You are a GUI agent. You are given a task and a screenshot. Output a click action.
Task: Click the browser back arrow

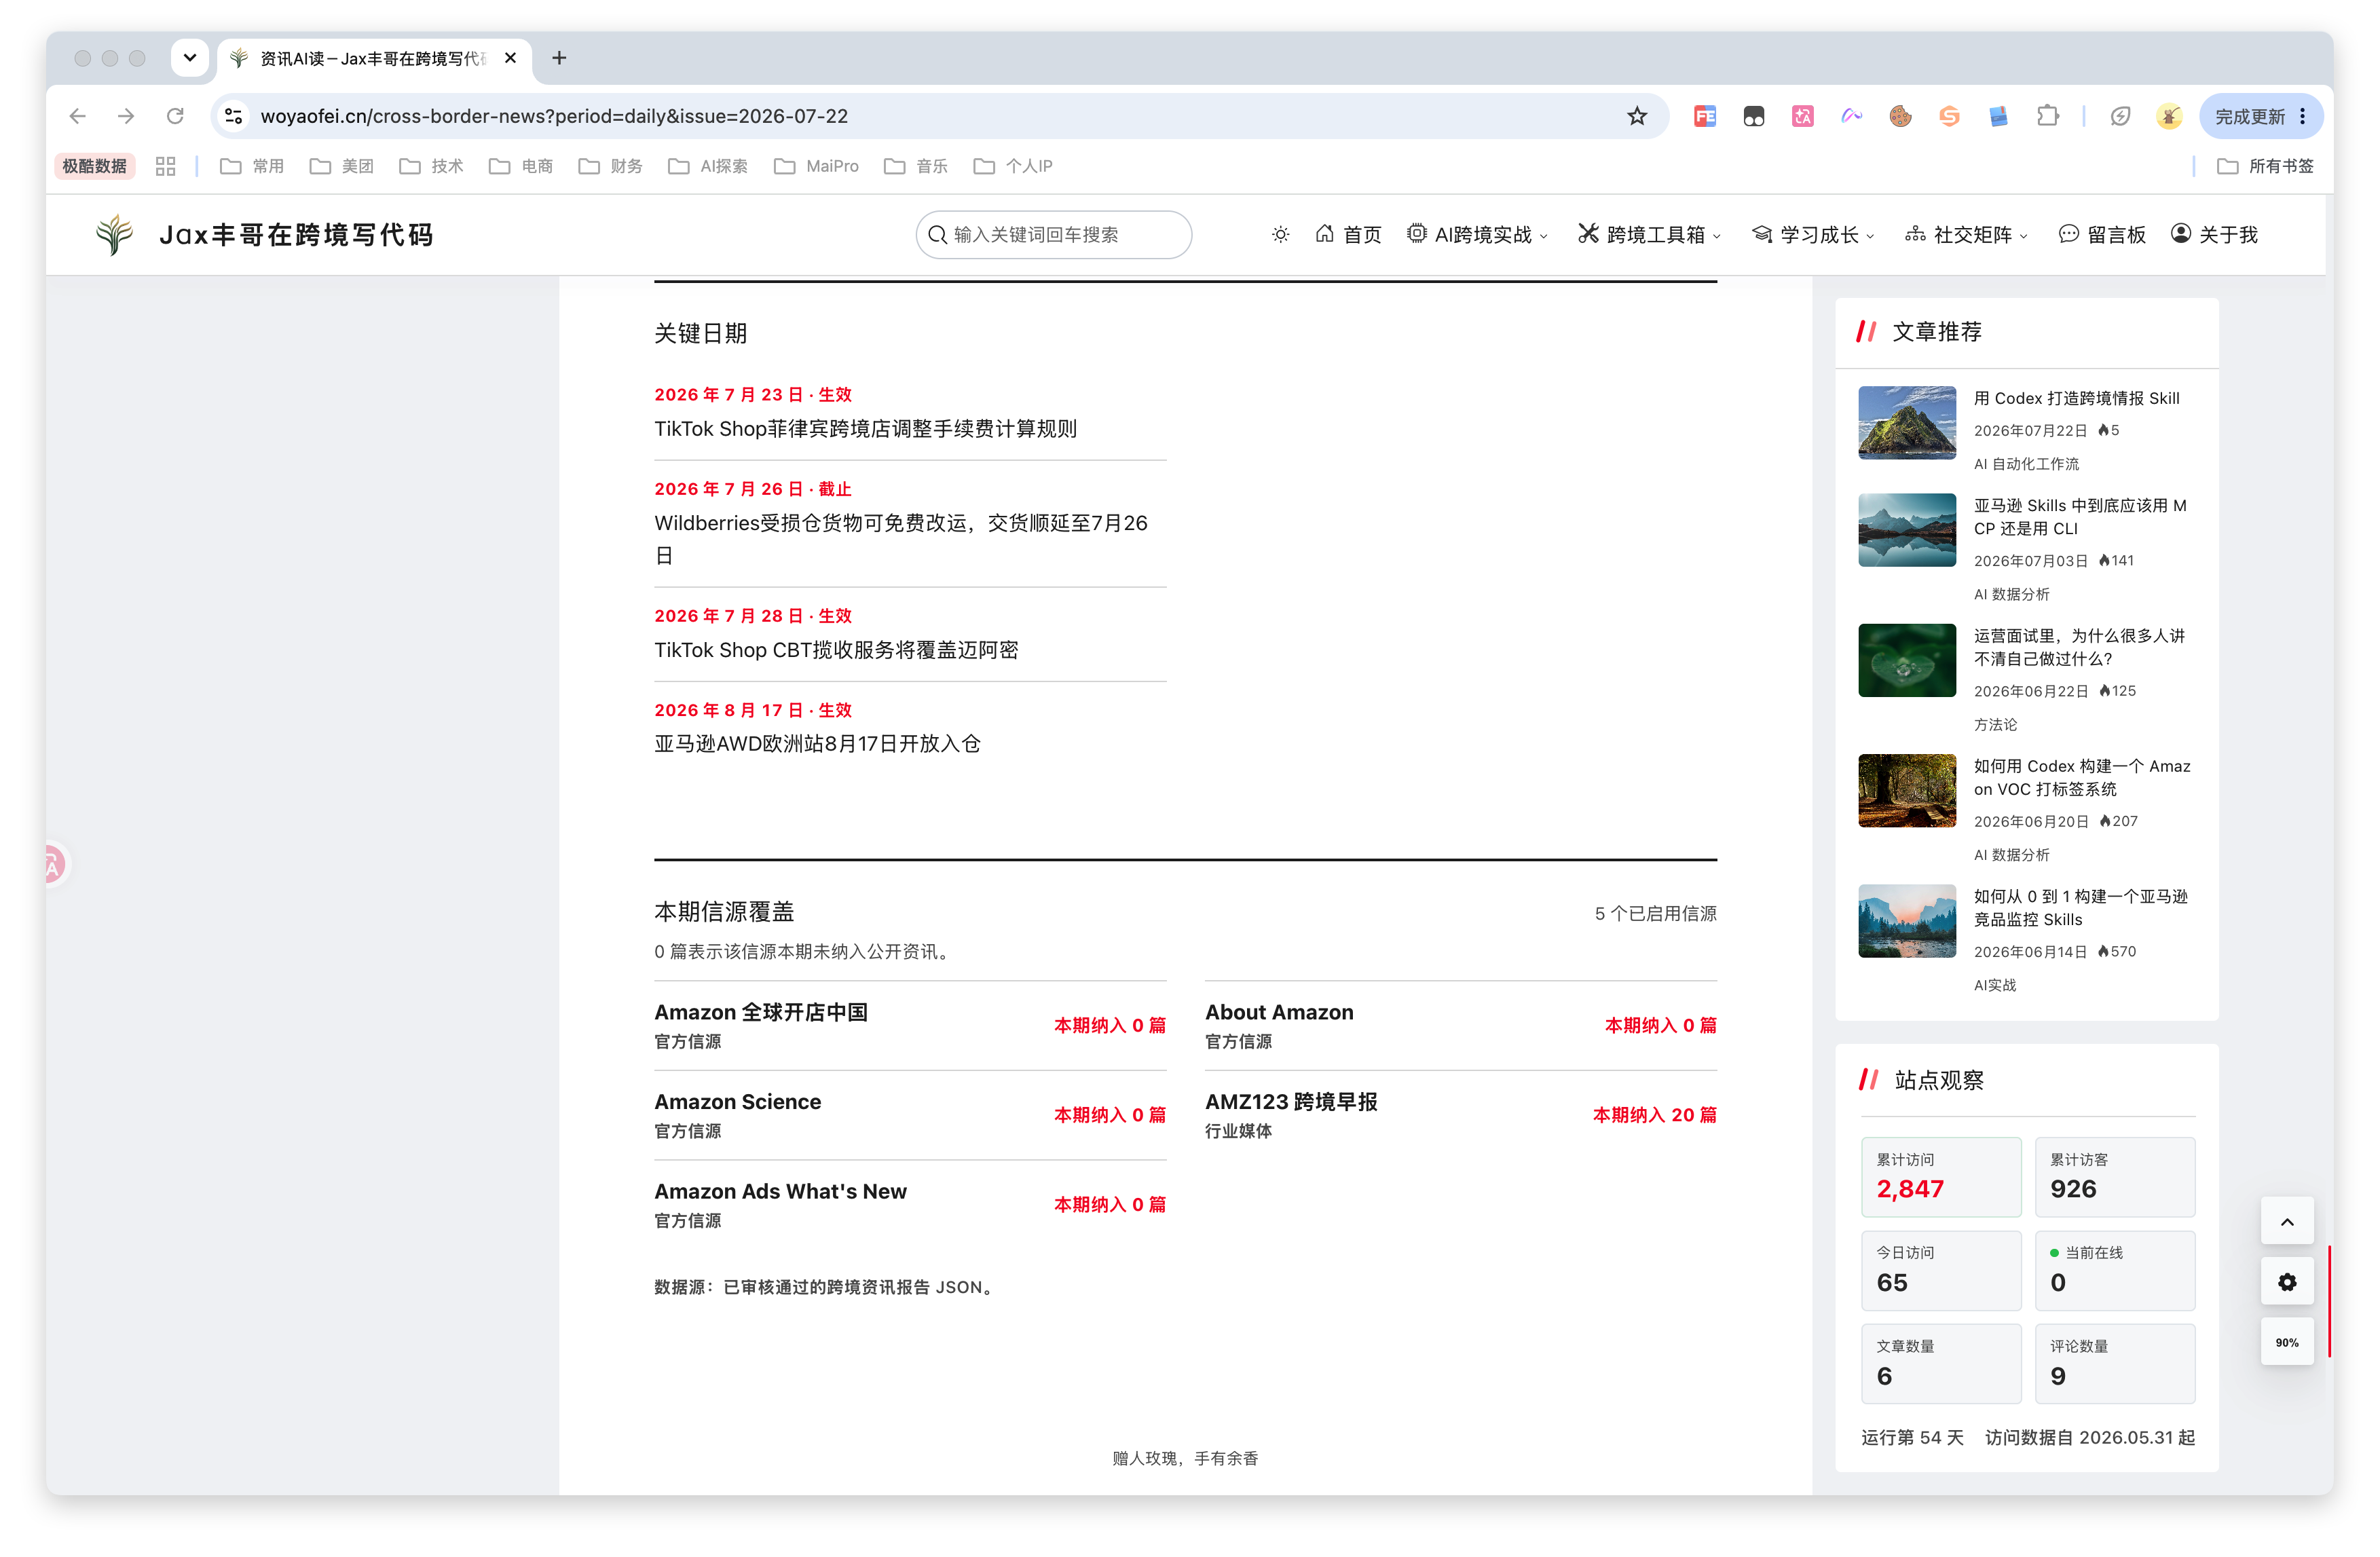pos(77,116)
